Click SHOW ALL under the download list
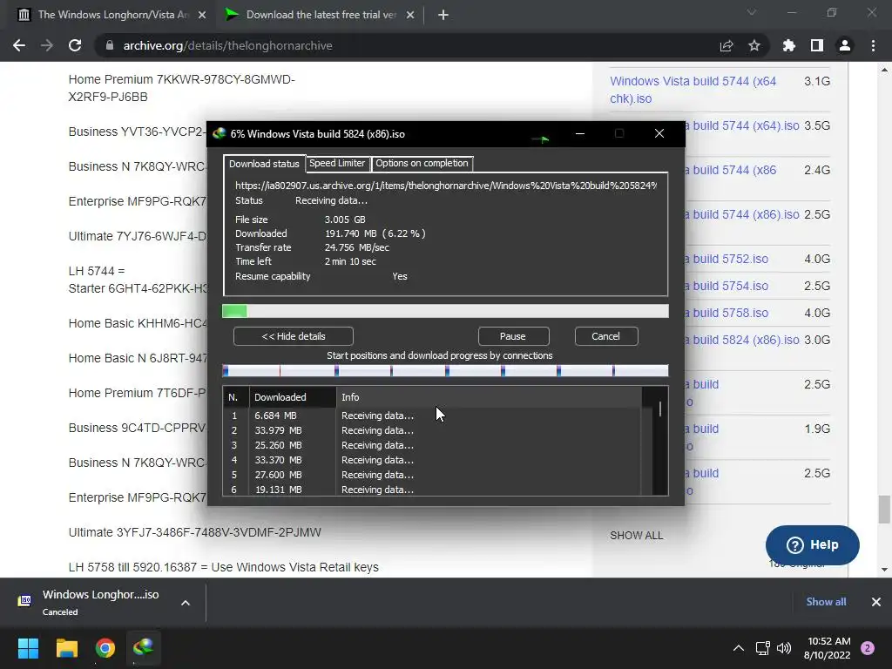892x669 pixels. (x=637, y=536)
